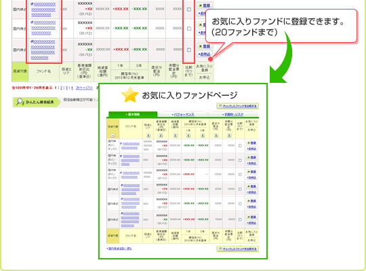
Task: Click 登録 in favorites last row
Action: point(251,217)
